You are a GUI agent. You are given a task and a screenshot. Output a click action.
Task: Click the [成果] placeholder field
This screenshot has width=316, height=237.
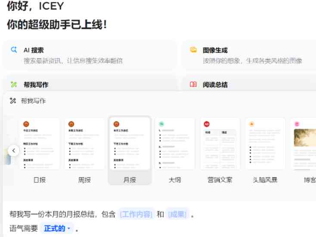point(177,214)
